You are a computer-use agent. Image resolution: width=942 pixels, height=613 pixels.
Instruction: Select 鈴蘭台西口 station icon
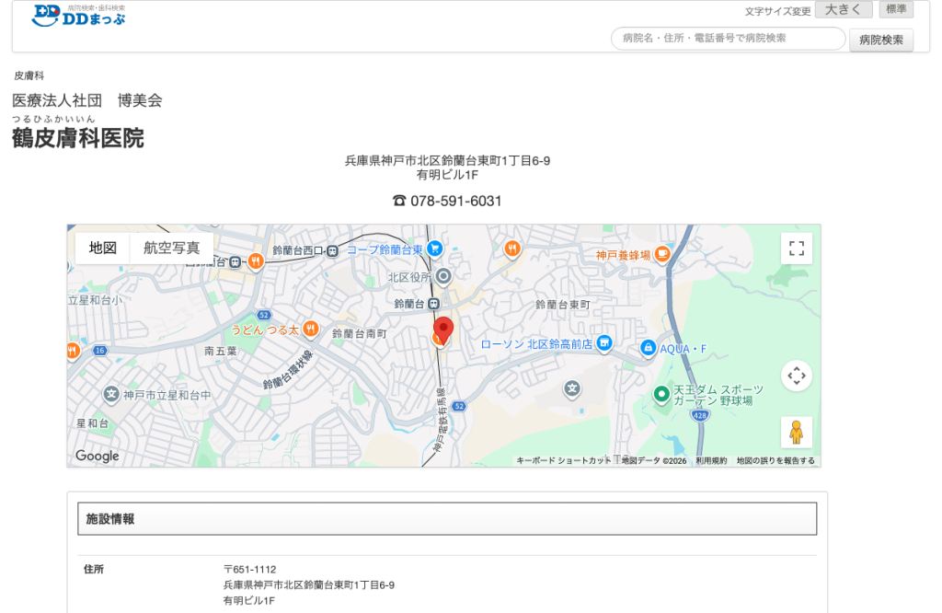(x=332, y=251)
